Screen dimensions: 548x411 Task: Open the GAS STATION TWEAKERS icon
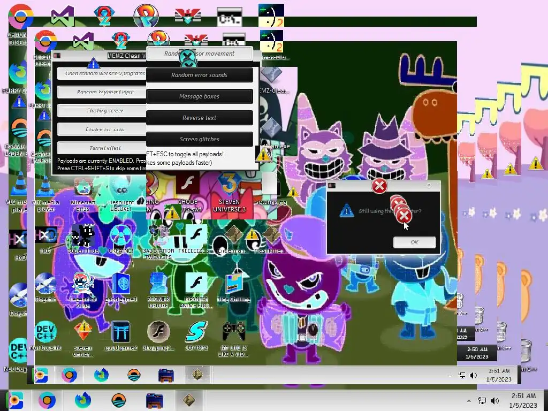pyautogui.click(x=158, y=241)
